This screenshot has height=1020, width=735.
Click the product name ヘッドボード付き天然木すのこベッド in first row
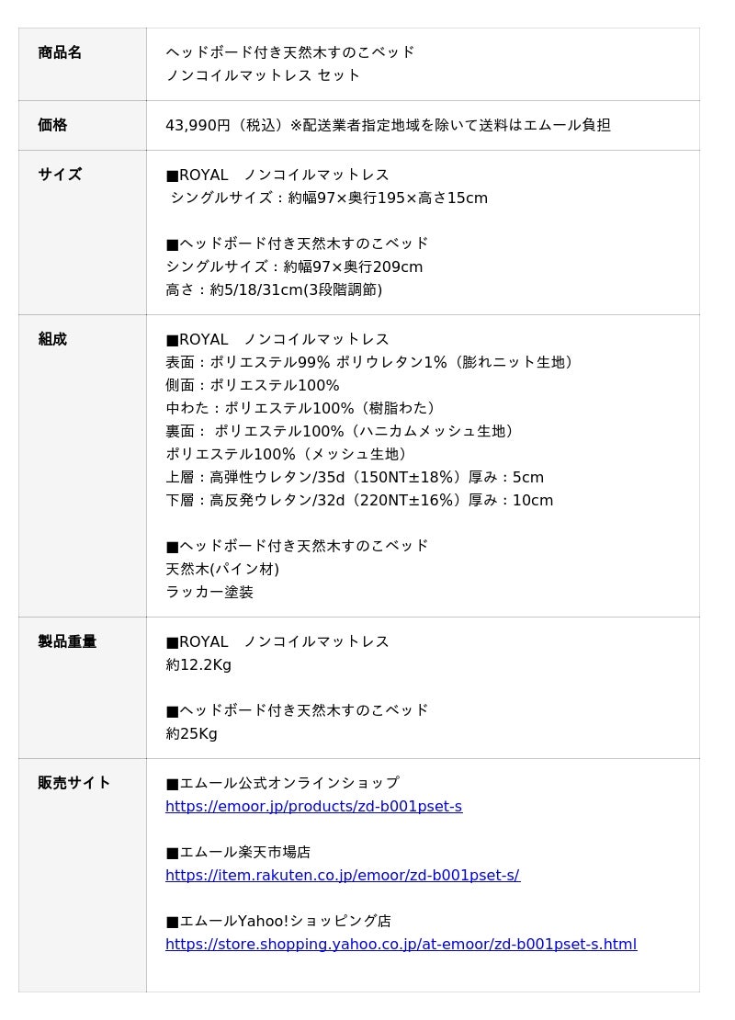(290, 52)
